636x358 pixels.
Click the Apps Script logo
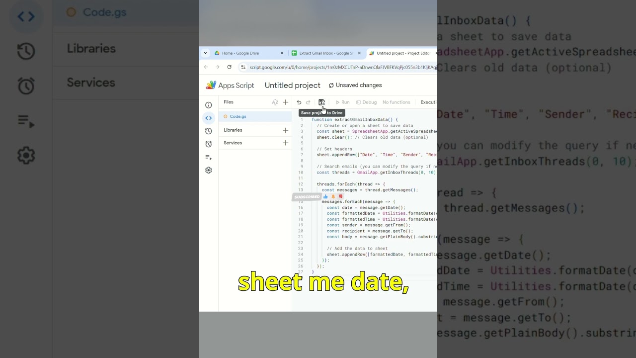230,85
